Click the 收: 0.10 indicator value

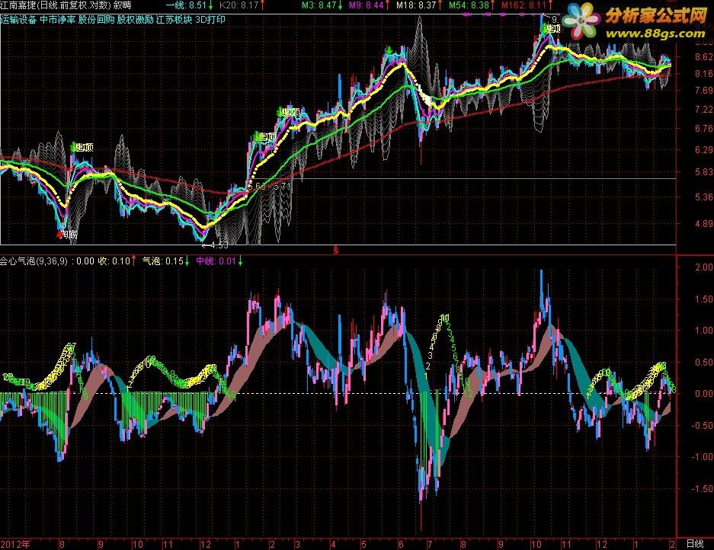point(117,261)
